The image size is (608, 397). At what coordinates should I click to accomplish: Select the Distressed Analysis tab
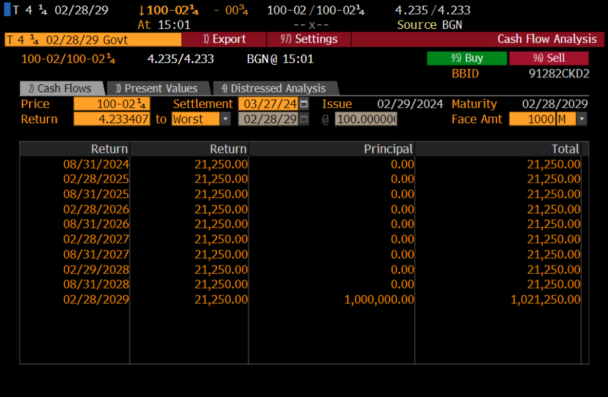(x=275, y=89)
